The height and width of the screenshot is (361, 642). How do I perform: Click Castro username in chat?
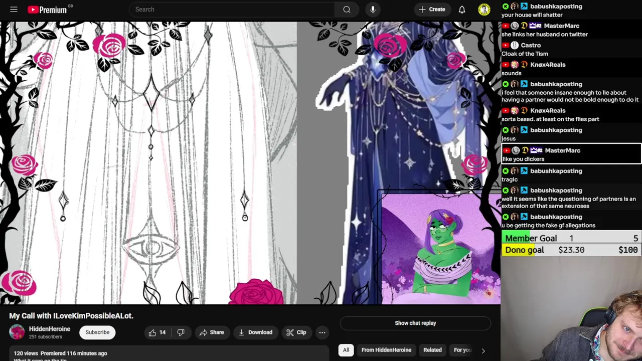[x=531, y=45]
